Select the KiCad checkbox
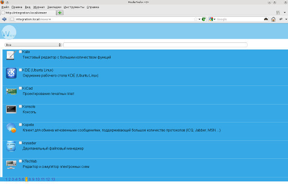This screenshot has width=288, height=185. click(x=20, y=88)
